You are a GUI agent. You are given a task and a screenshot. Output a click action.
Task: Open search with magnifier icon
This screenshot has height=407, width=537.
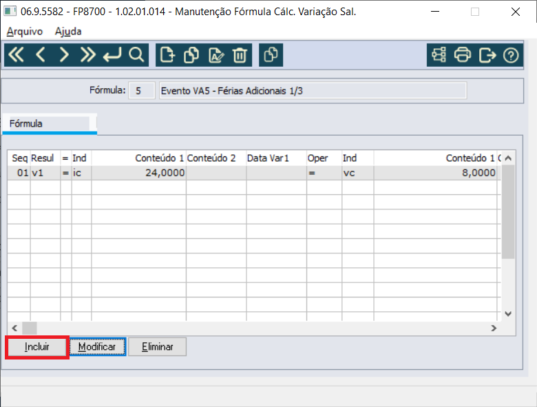[x=136, y=55]
